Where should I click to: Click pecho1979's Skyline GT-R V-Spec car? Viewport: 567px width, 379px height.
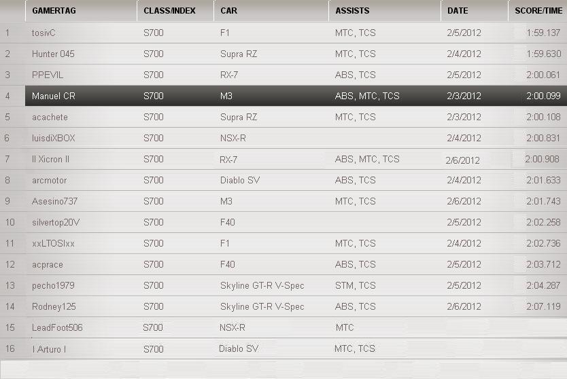(x=262, y=285)
